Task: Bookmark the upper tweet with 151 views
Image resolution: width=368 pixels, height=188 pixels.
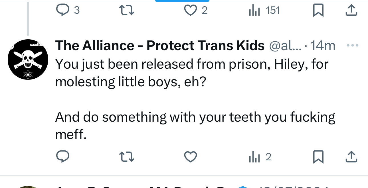Action: pos(318,11)
